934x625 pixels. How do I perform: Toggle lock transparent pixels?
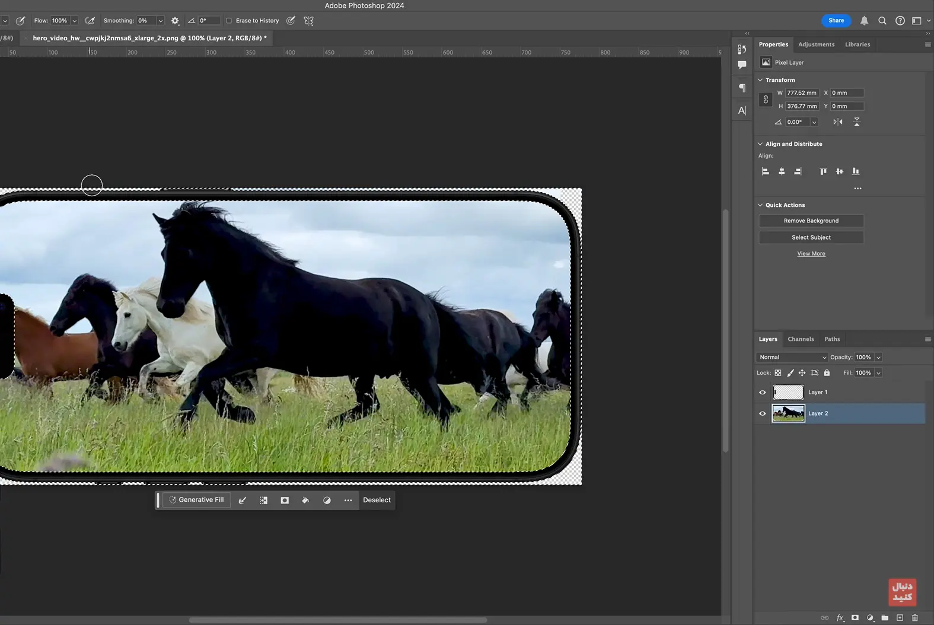pos(778,373)
